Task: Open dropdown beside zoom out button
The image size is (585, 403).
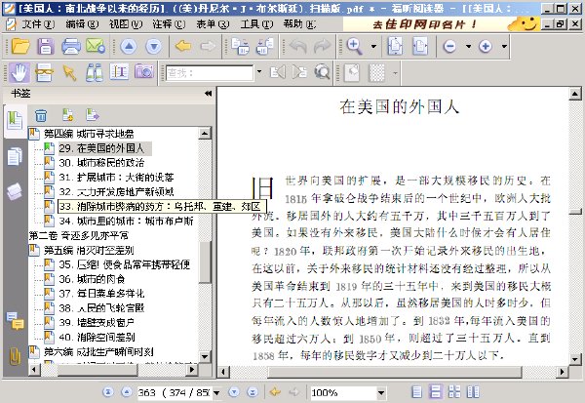Action: click(x=468, y=46)
